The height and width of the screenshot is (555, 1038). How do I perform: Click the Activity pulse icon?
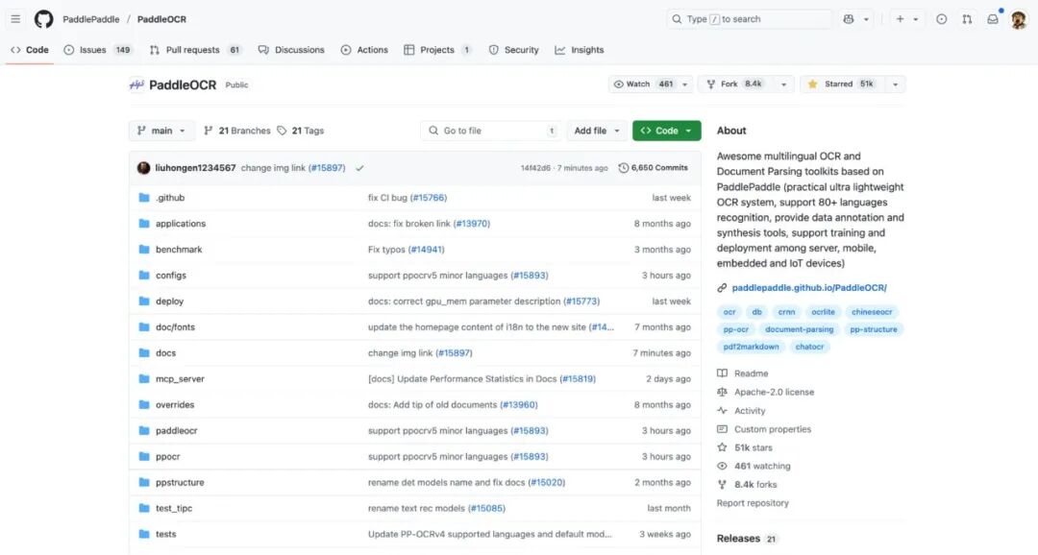[x=722, y=411]
